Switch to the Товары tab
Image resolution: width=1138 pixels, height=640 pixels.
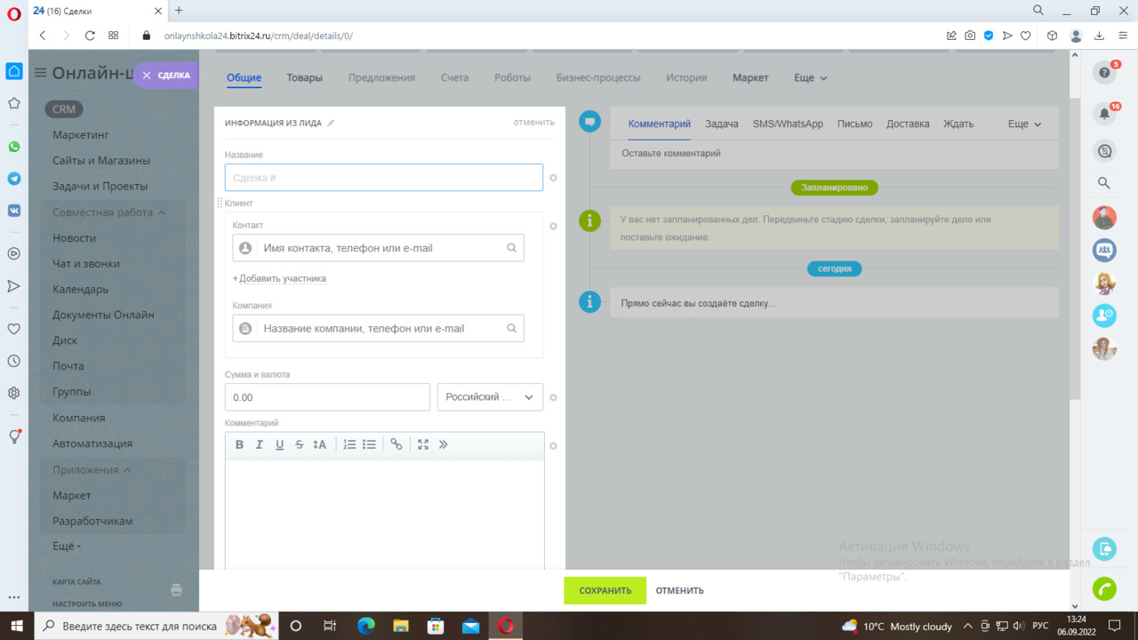(x=304, y=78)
